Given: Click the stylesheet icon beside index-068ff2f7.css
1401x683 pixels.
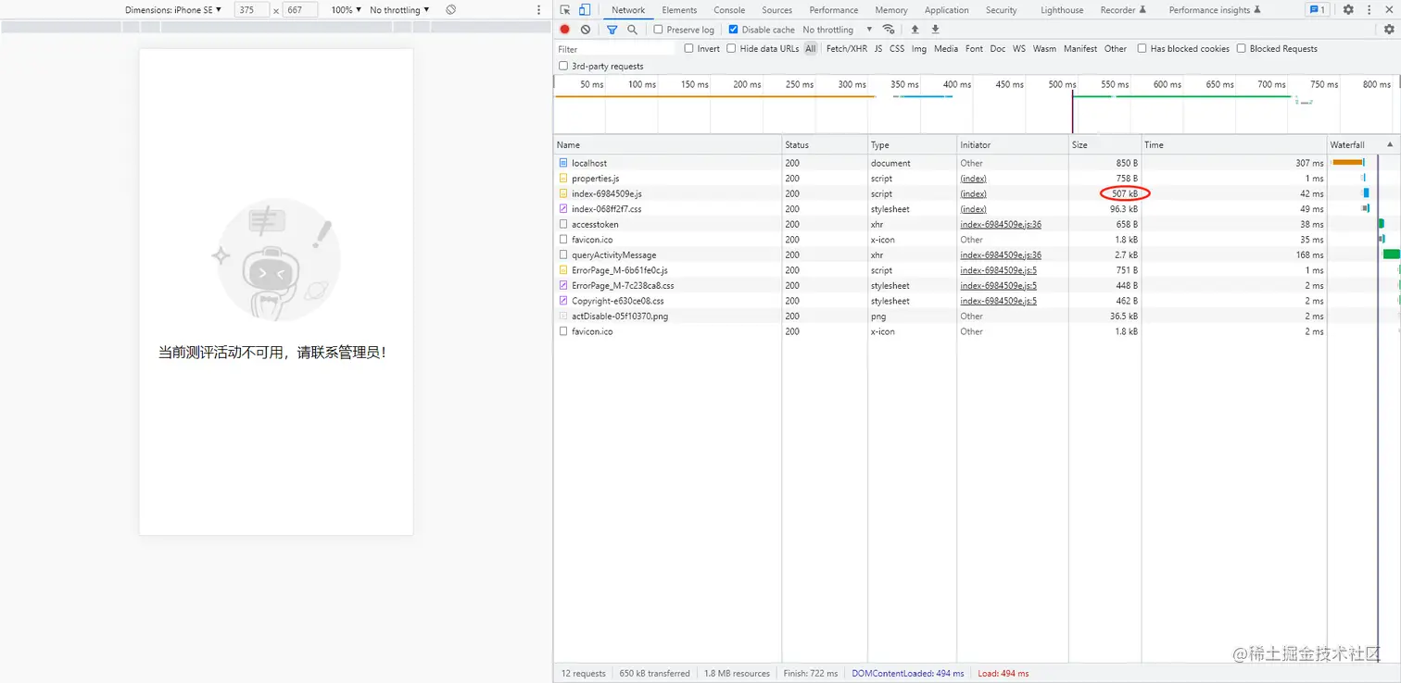Looking at the screenshot, I should pyautogui.click(x=562, y=209).
